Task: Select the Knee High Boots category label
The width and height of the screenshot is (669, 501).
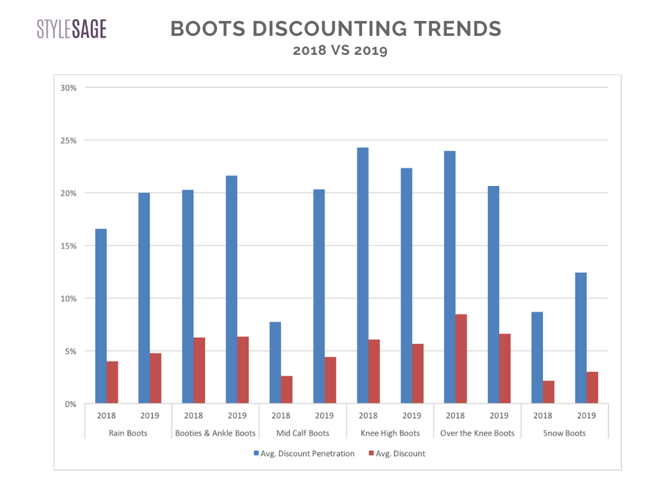Action: tap(390, 433)
